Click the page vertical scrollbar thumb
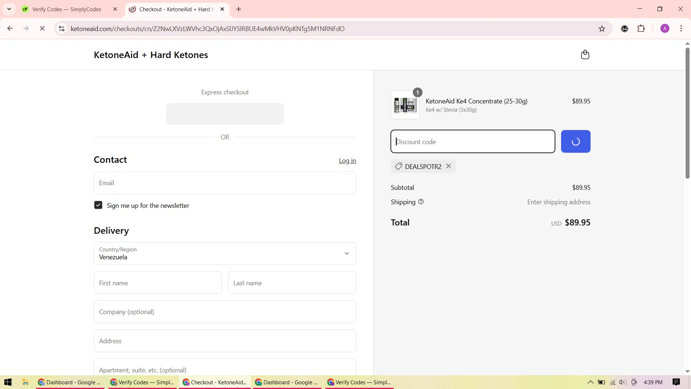691x389 pixels. [x=687, y=112]
